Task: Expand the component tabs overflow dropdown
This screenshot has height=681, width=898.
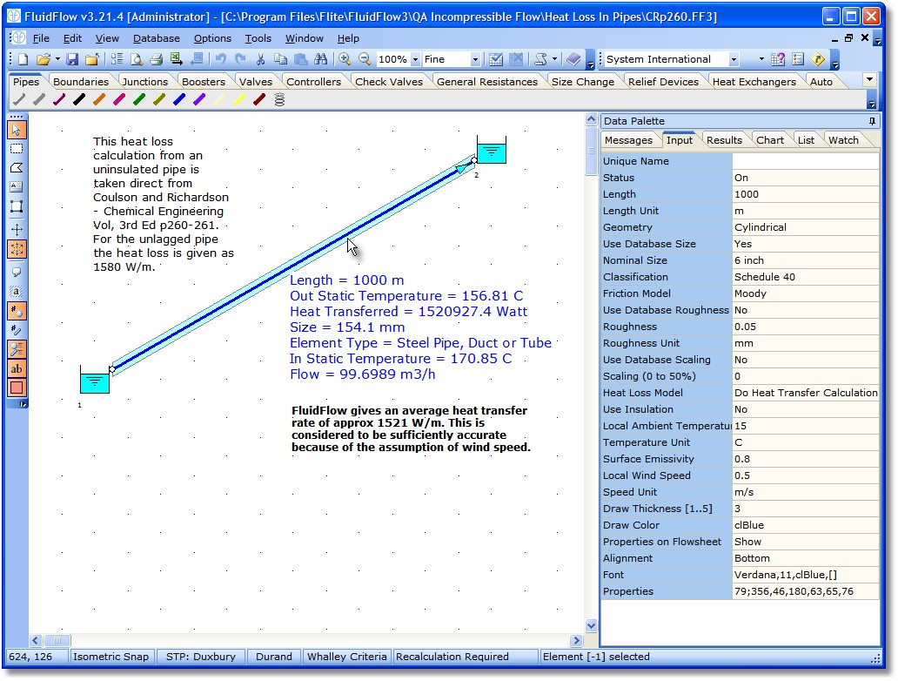Action: click(869, 79)
